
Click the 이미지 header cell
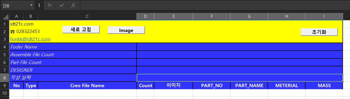[174, 86]
